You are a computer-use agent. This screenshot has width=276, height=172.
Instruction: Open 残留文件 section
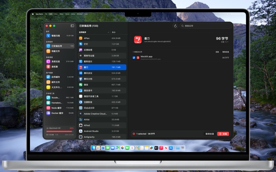(60, 51)
